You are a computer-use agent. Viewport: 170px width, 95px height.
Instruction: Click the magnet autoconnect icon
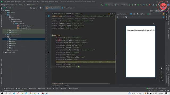tap(126, 17)
